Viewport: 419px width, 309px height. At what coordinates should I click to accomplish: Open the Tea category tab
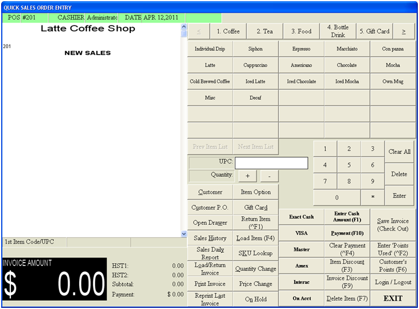point(264,31)
